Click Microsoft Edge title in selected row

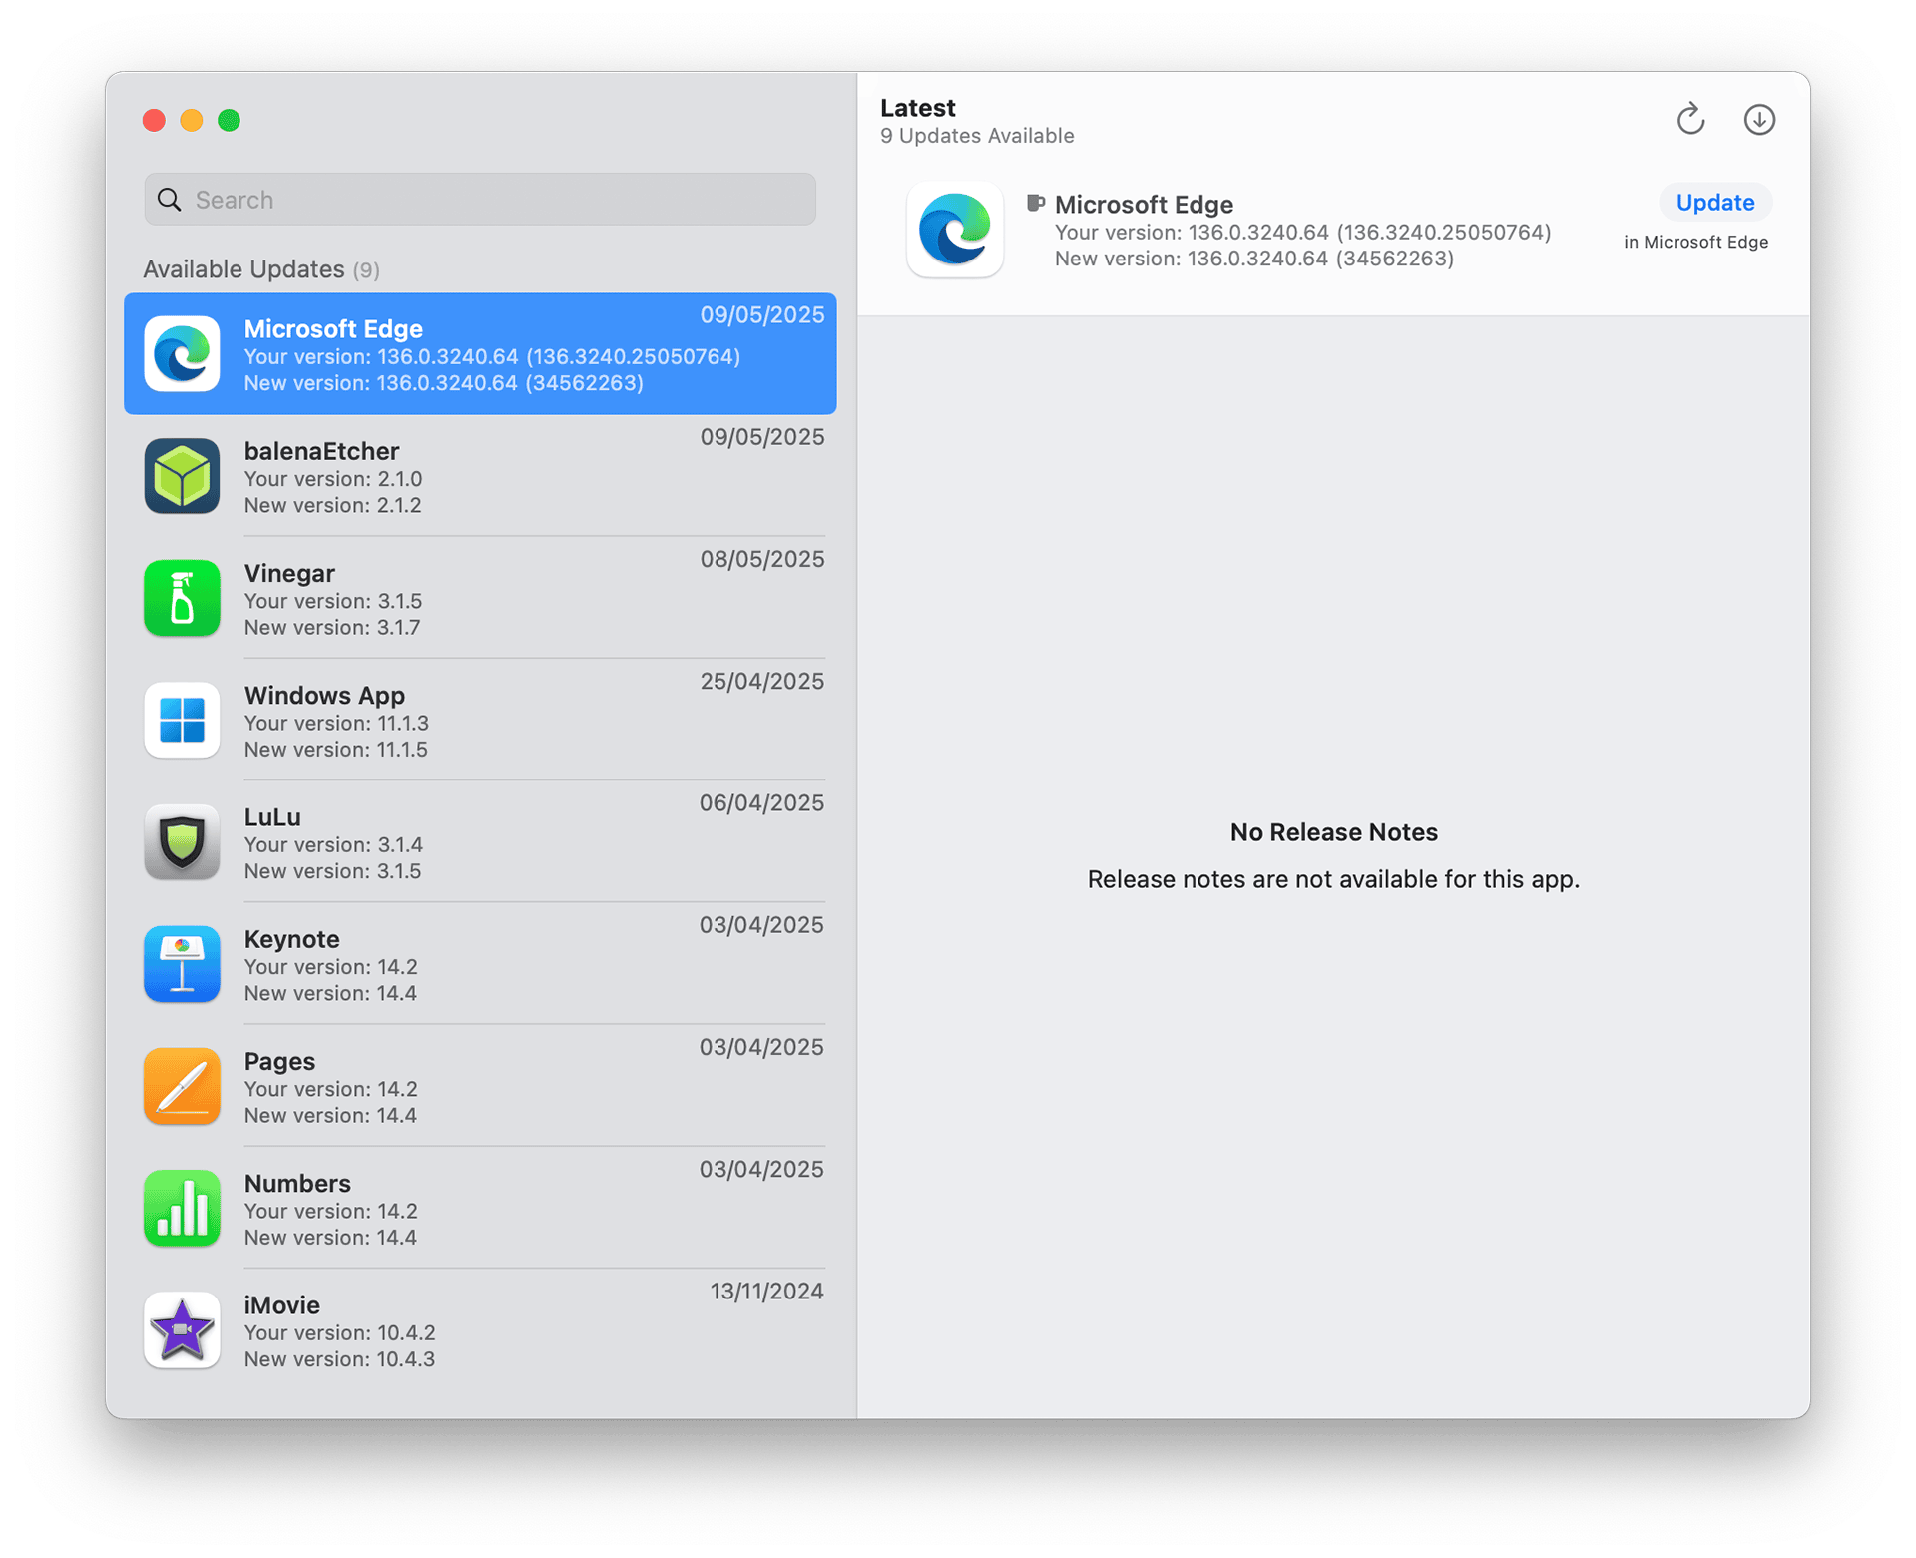[x=333, y=329]
